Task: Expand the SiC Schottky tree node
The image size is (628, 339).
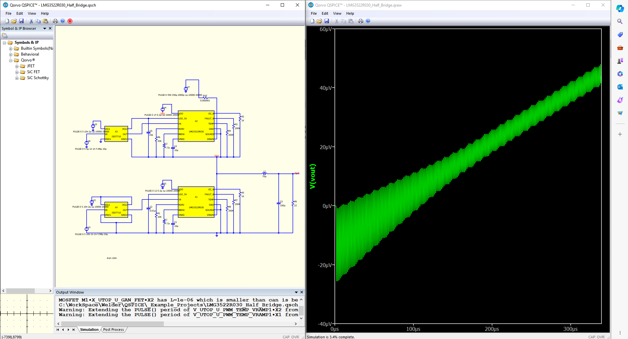Action: click(x=17, y=78)
